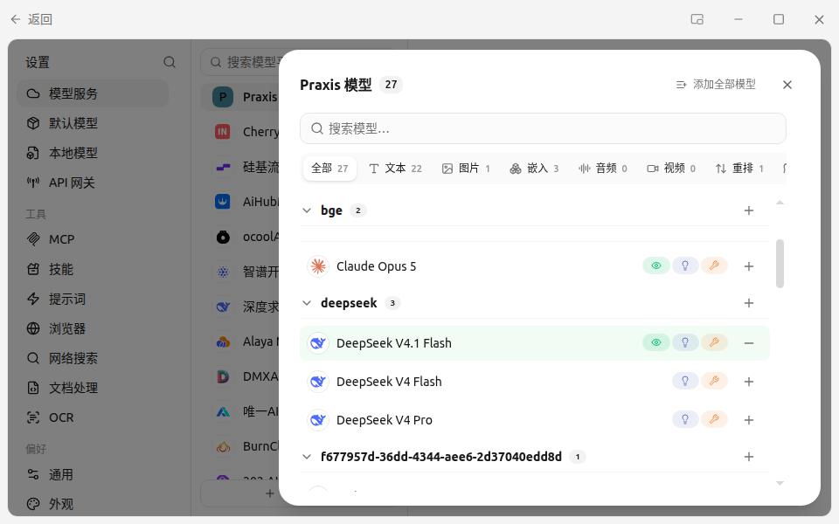Open 网络搜索 settings page
Viewport: 839px width, 524px height.
click(93, 358)
